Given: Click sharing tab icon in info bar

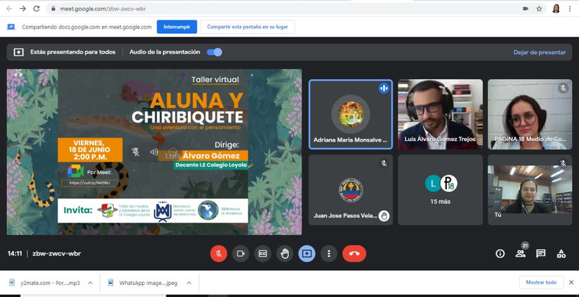Looking at the screenshot, I should point(11,27).
